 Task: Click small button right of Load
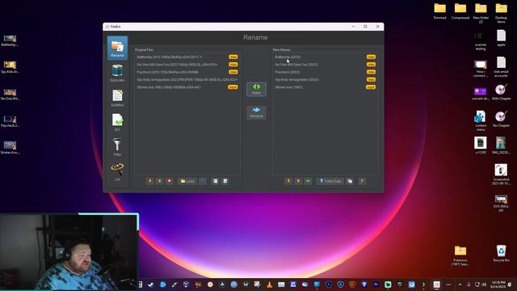click(203, 181)
